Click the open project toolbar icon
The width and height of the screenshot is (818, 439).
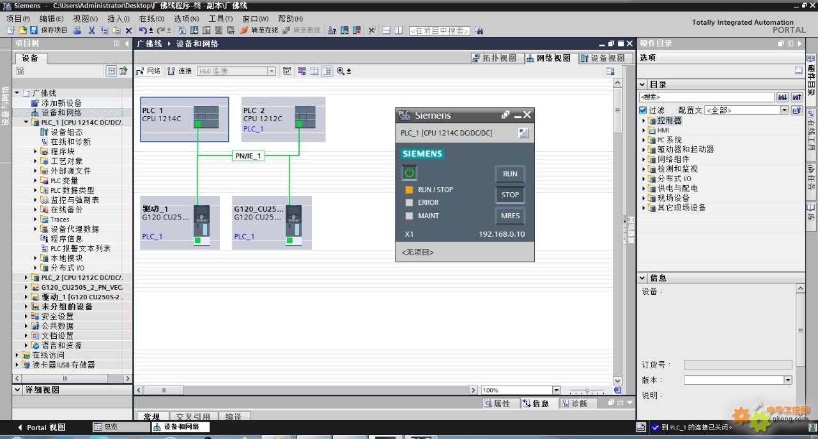tap(23, 30)
